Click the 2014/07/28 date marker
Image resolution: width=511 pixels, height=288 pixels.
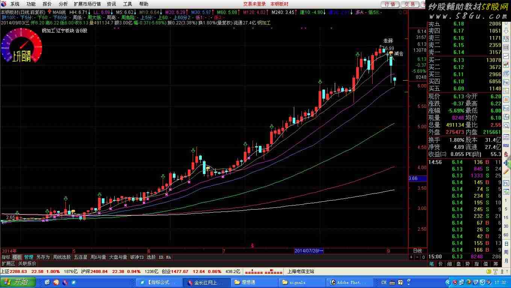pos(309,250)
